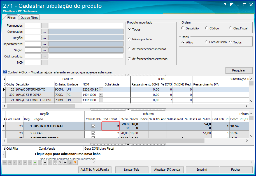Viewport: 256px width, 176px height.
Task: Open Região grid column chooser icon
Action: click(4, 119)
